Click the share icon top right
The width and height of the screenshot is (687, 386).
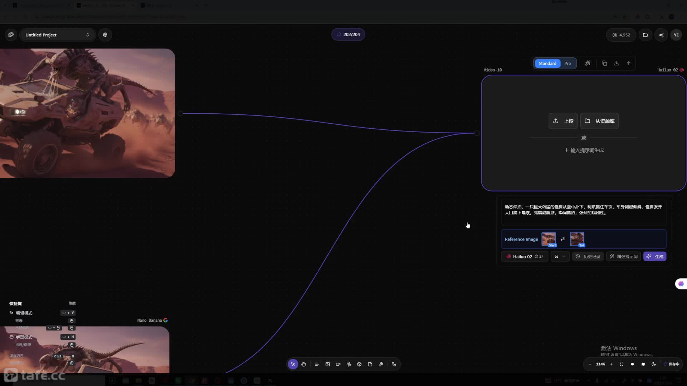(661, 35)
